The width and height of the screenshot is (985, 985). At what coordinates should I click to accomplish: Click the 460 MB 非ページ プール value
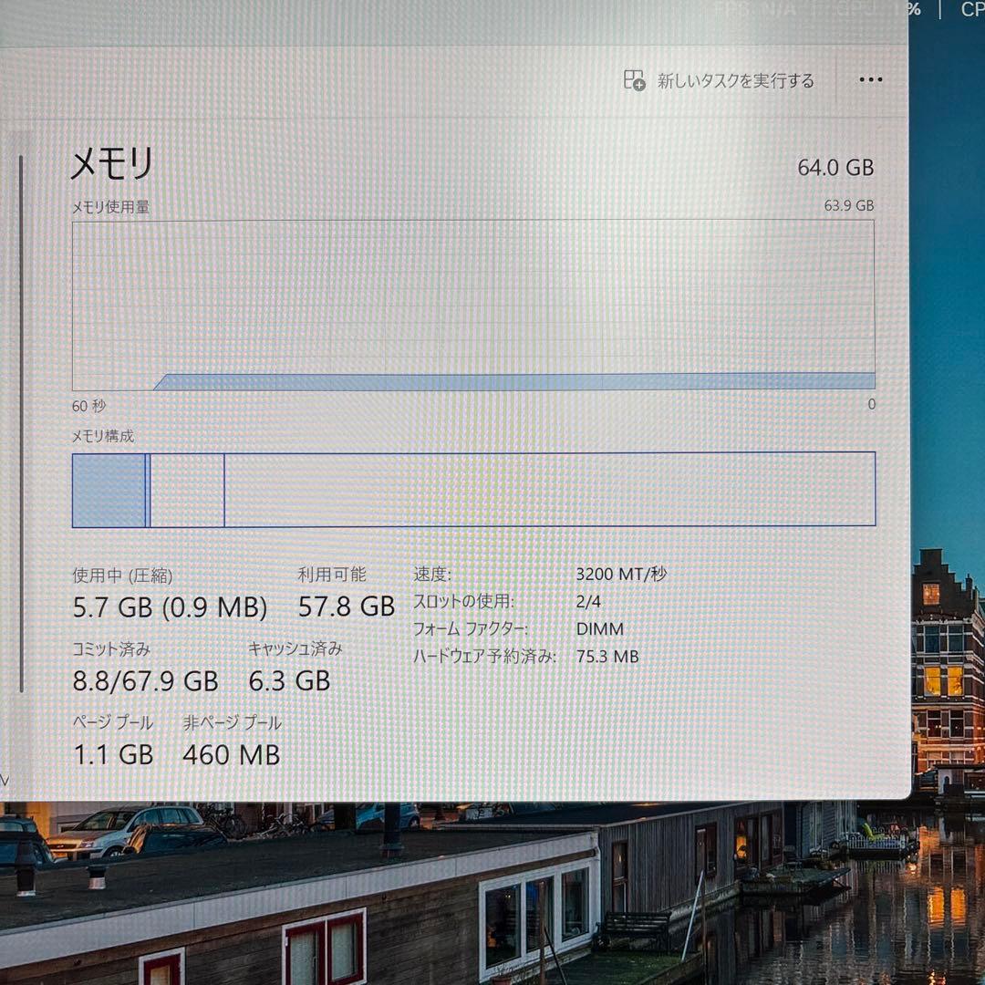pyautogui.click(x=231, y=754)
